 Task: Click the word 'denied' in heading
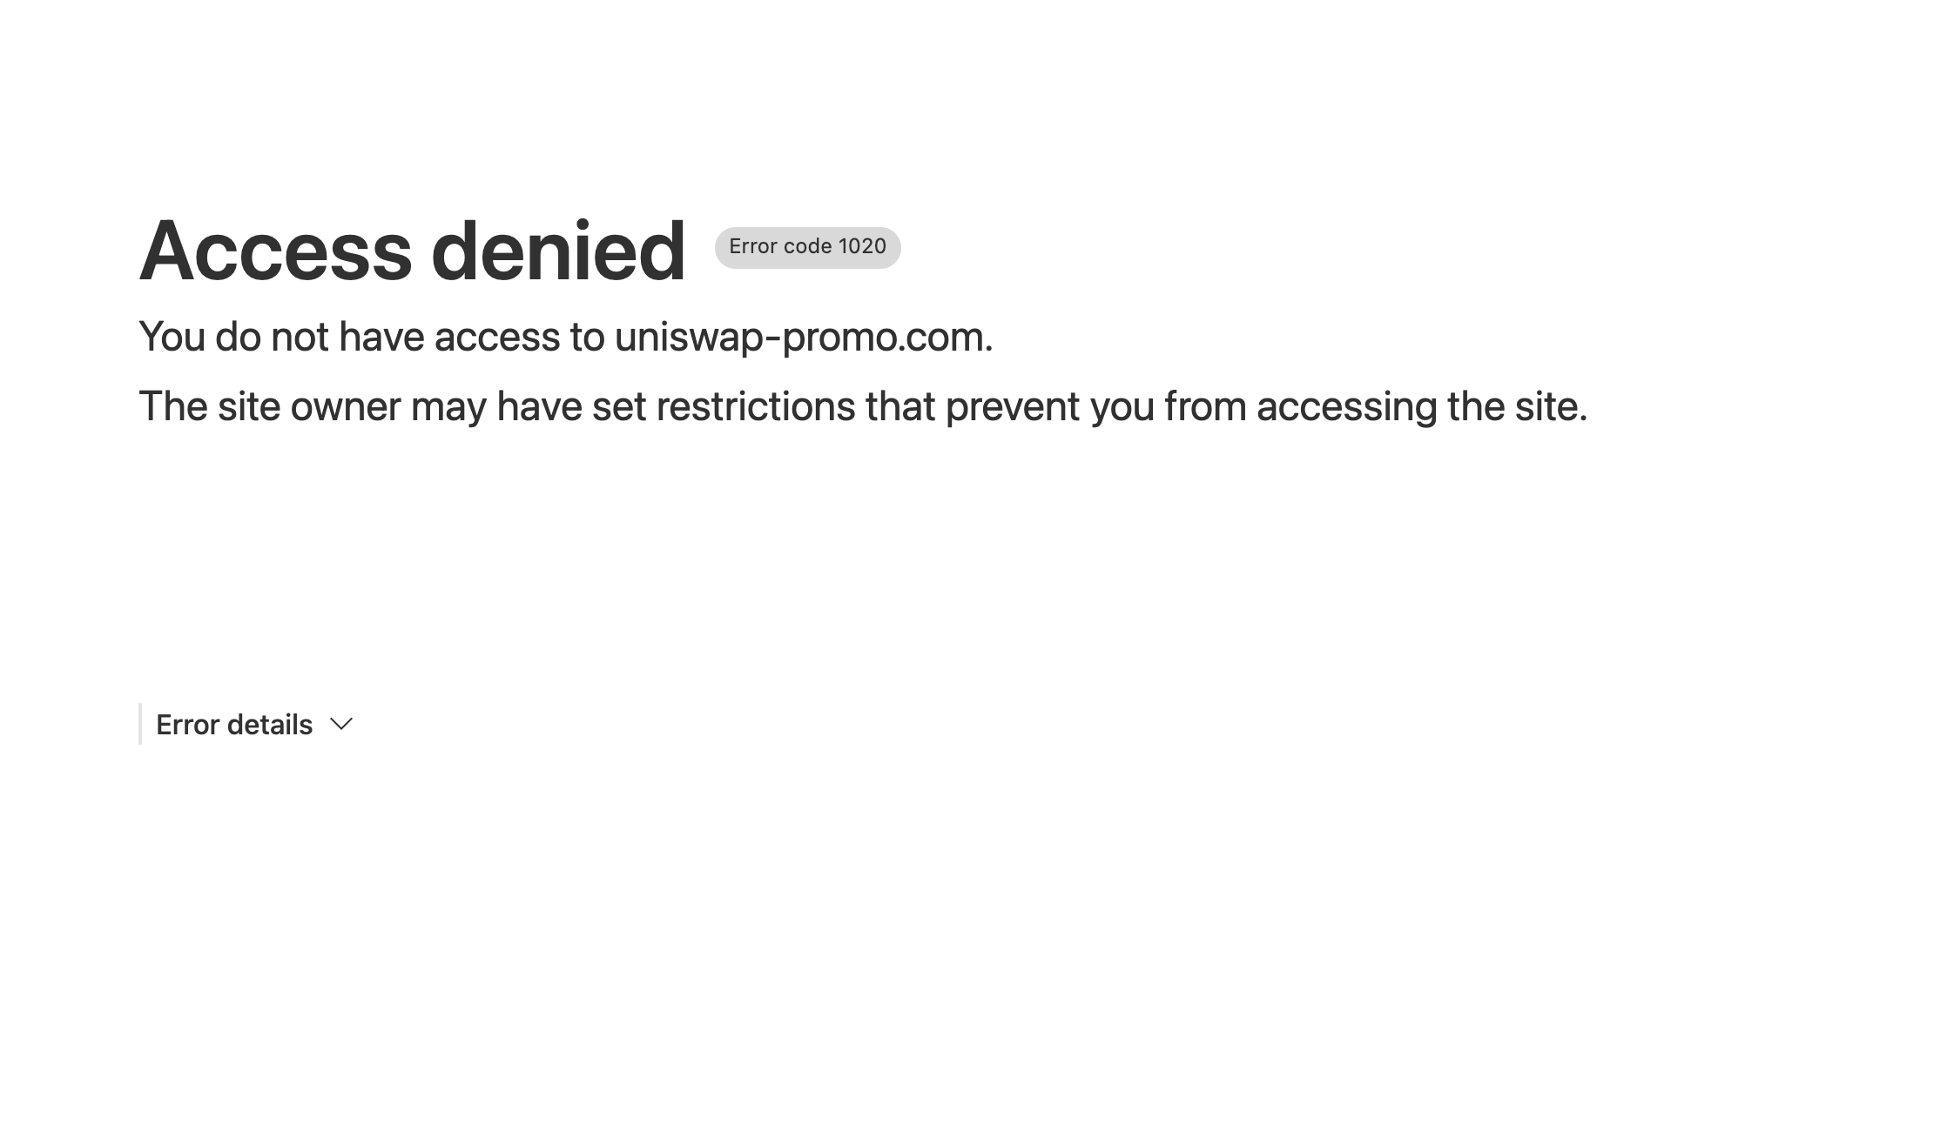click(558, 251)
